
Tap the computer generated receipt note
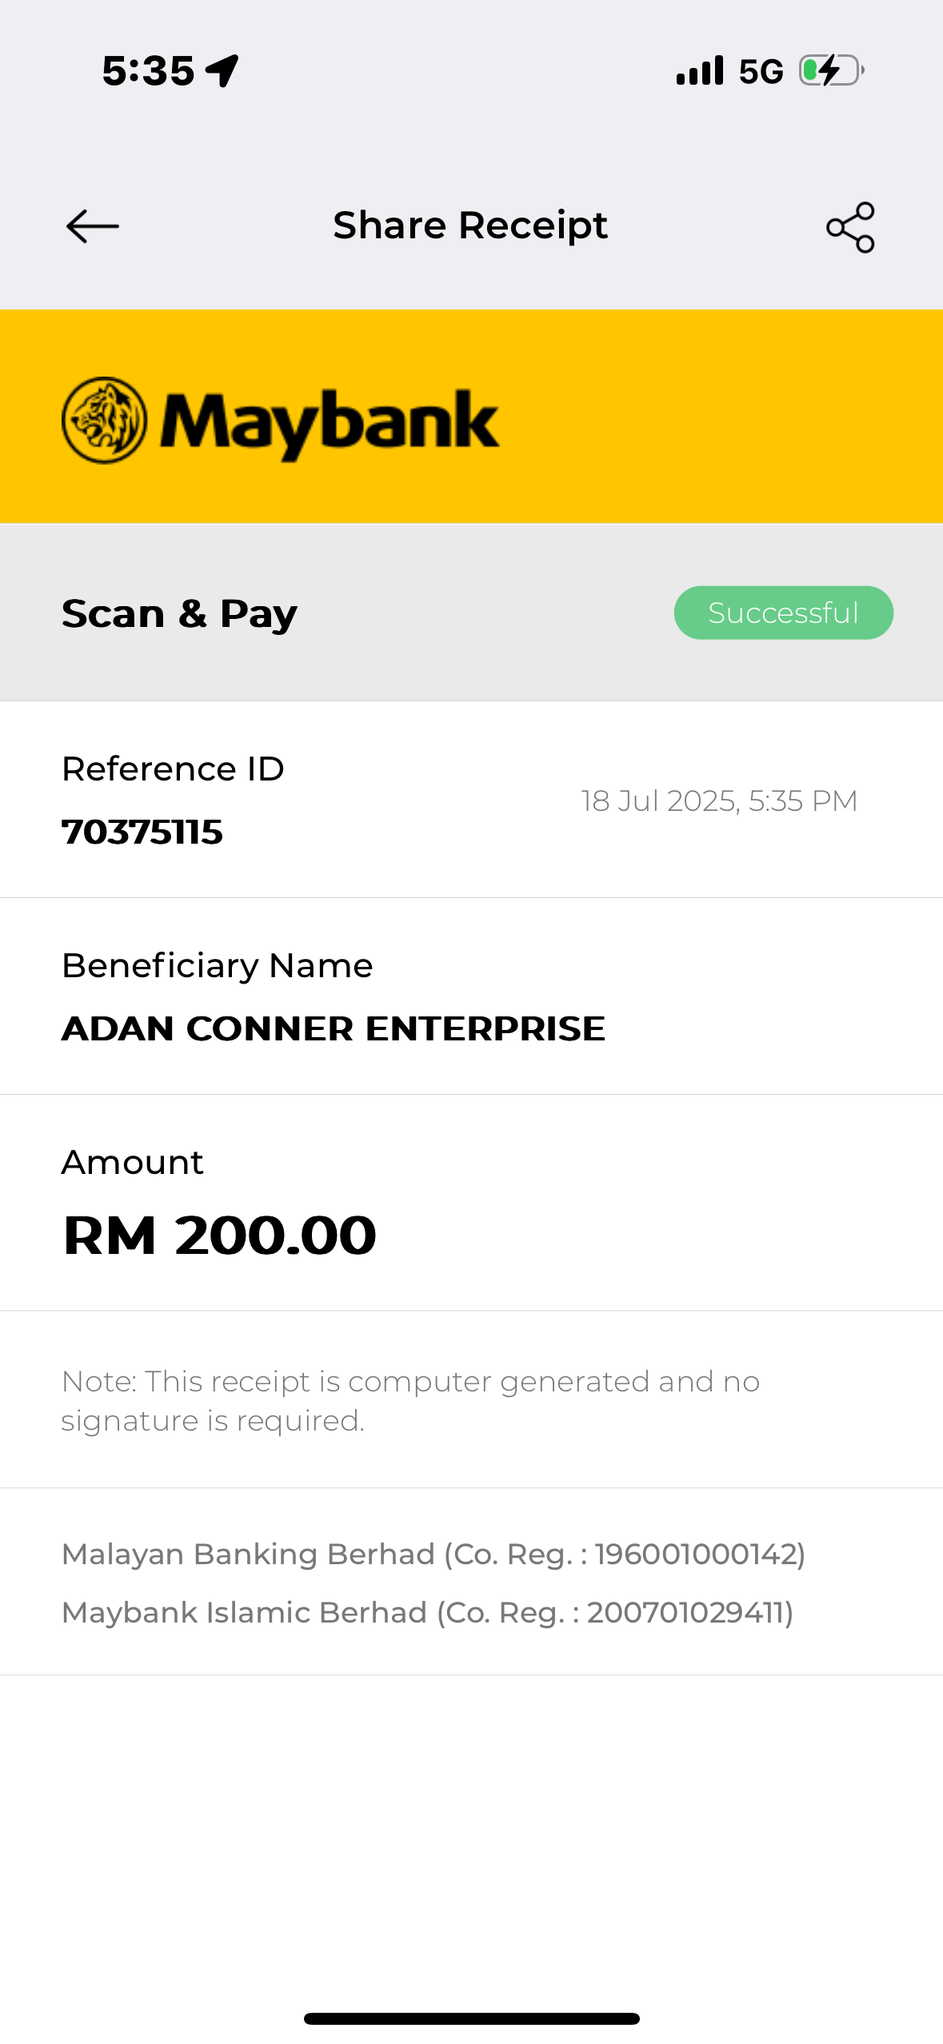click(410, 1400)
